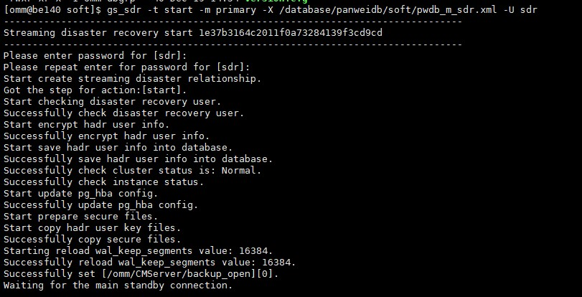582x297 pixels.
Task: Click 'Successfully check disaster recovery user.' line
Action: coord(124,113)
